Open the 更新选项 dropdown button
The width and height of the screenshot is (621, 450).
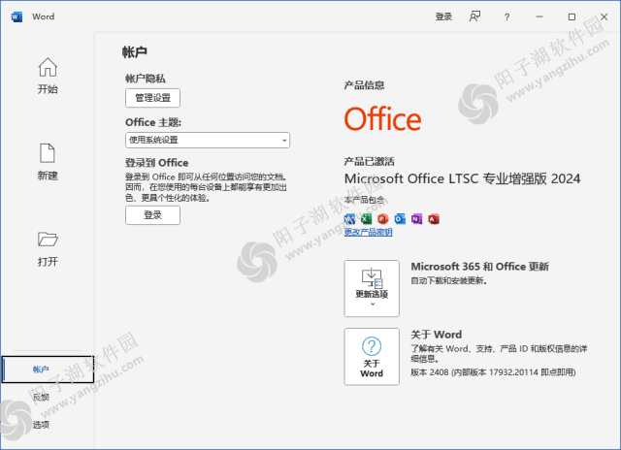(x=372, y=288)
